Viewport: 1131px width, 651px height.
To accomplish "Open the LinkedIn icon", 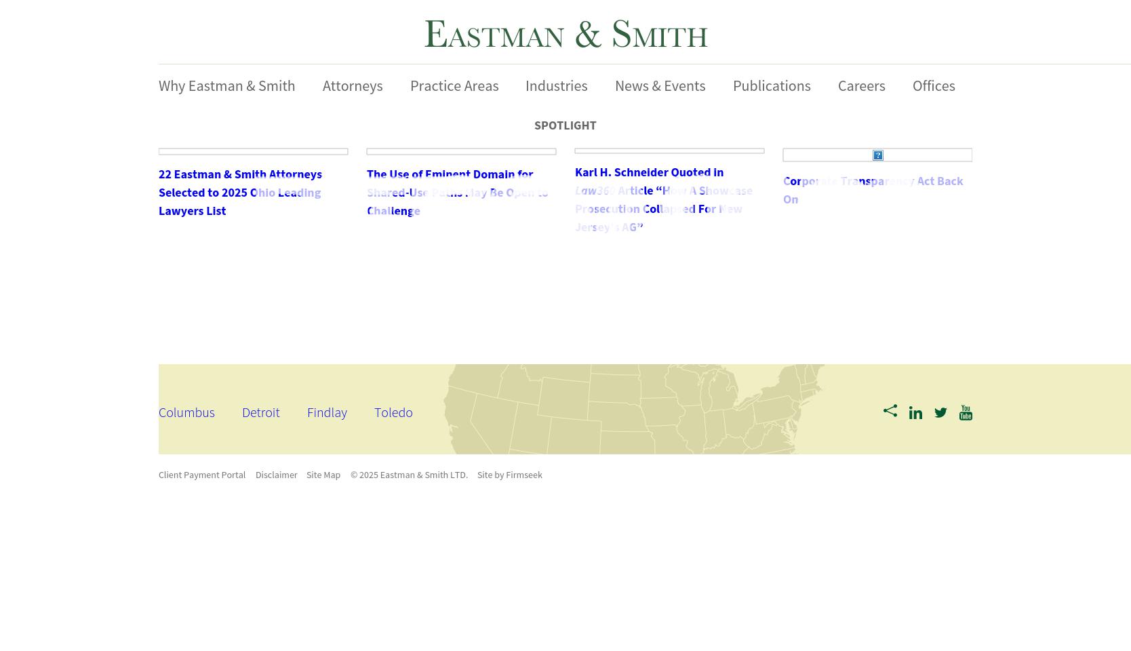I will 915,413.
